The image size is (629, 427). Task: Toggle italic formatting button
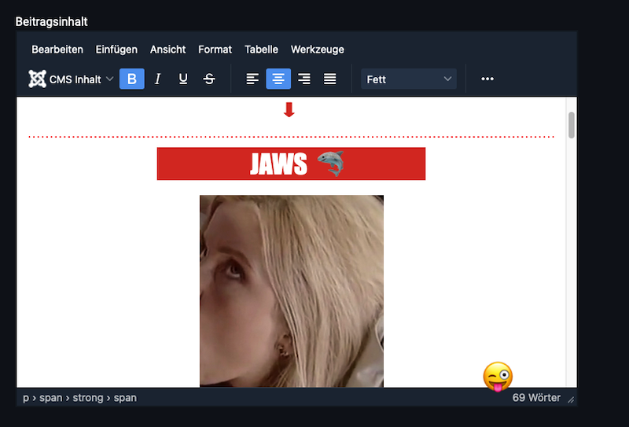[158, 79]
